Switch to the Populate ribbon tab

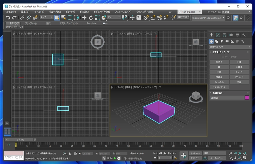[91, 24]
